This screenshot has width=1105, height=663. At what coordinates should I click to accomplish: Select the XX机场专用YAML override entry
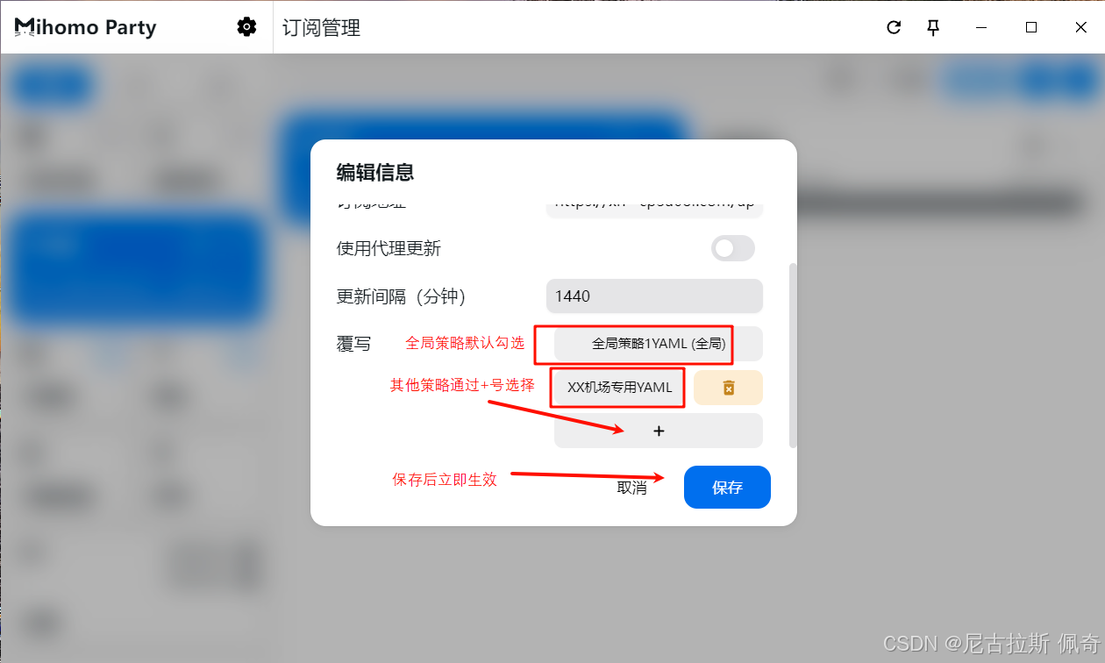620,388
